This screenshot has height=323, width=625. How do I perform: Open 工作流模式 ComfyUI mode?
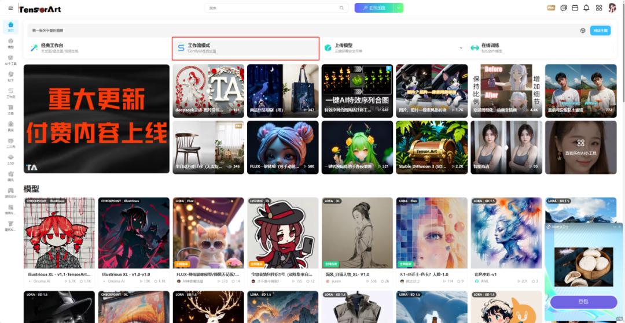pos(245,48)
